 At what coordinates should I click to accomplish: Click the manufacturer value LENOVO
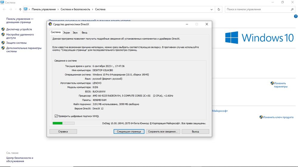click(x=97, y=83)
